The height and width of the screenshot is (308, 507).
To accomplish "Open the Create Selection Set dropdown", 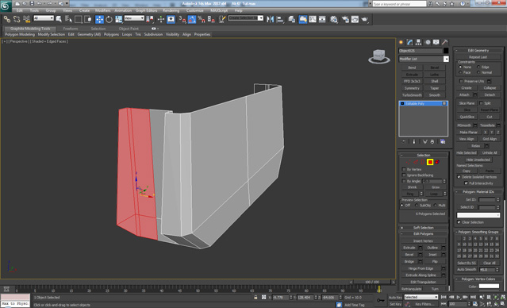I will point(246,18).
